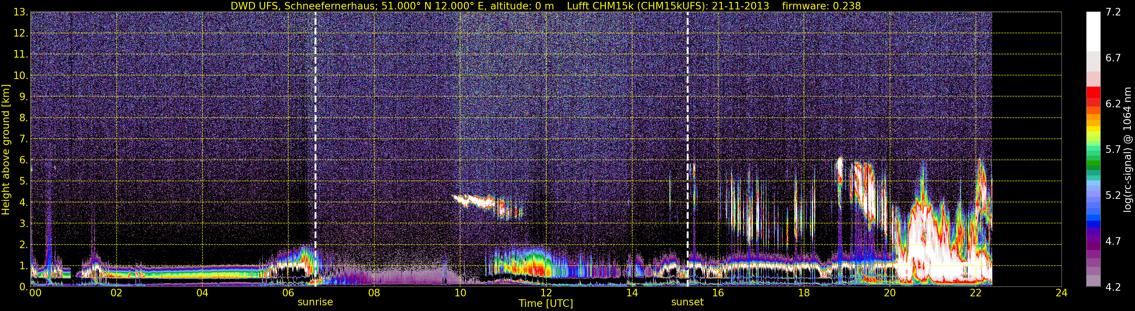The height and width of the screenshot is (311, 1135).
Task: Click the x-axis tick label "02"
Action: [116, 293]
